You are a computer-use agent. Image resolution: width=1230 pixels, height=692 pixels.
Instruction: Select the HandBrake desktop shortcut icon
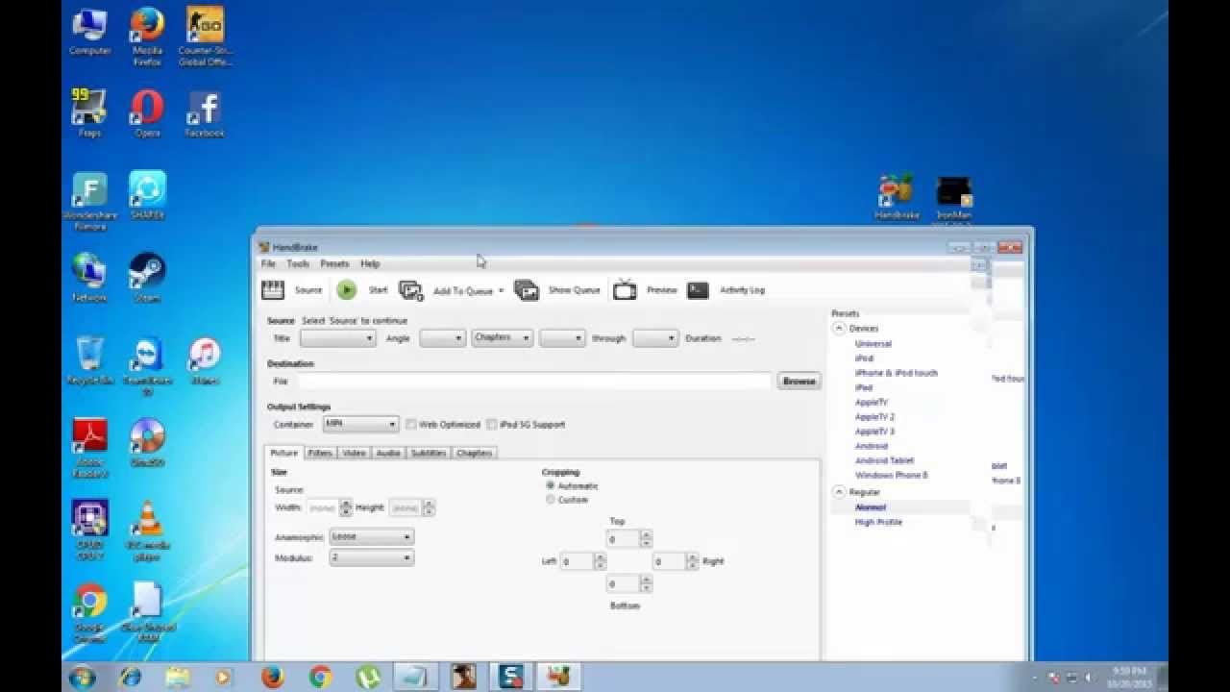coord(897,198)
